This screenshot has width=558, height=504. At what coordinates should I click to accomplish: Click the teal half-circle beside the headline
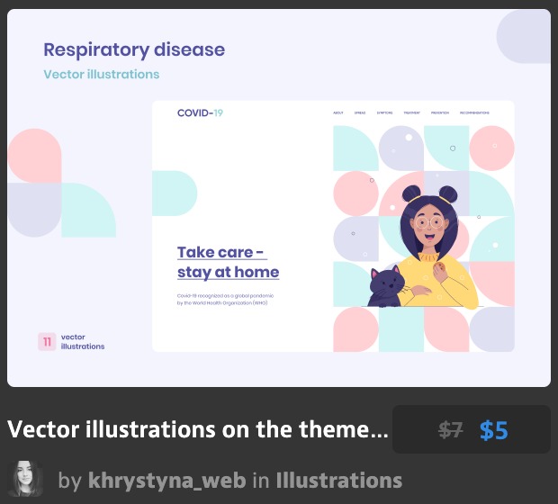pyautogui.click(x=175, y=193)
